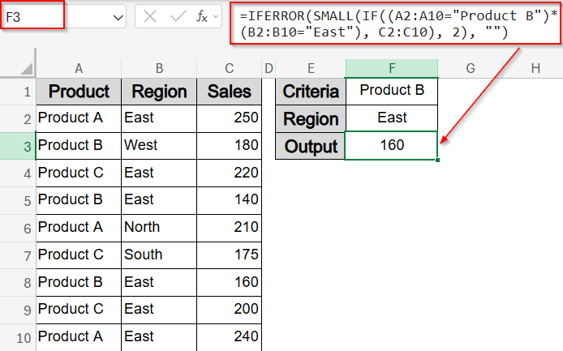This screenshot has width=563, height=351.
Task: Select sales value 175
Action: click(x=229, y=255)
